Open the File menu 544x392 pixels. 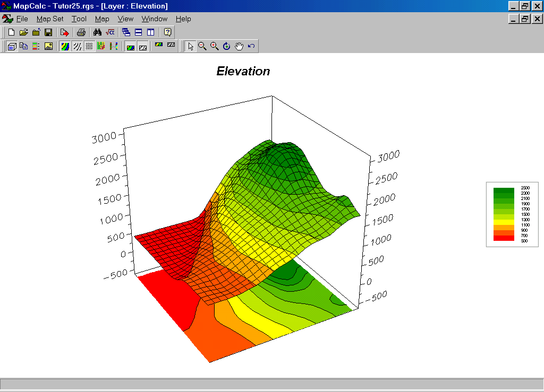point(22,19)
